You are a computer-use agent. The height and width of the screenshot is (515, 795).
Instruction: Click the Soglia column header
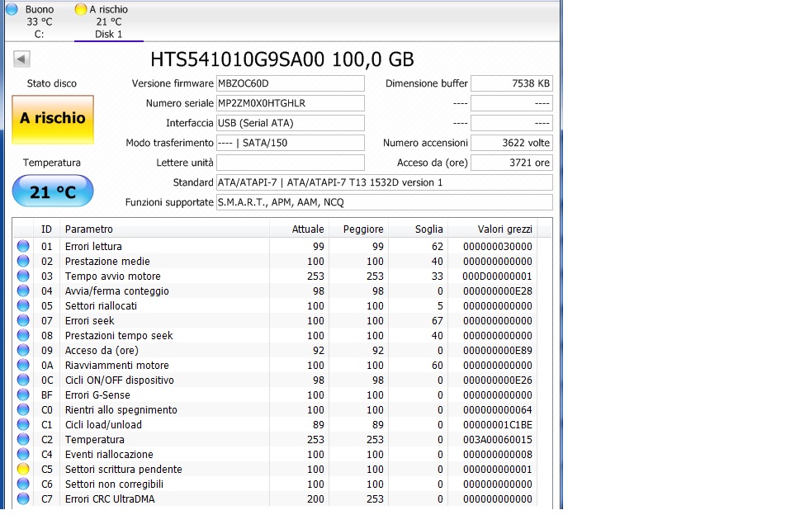tap(419, 229)
